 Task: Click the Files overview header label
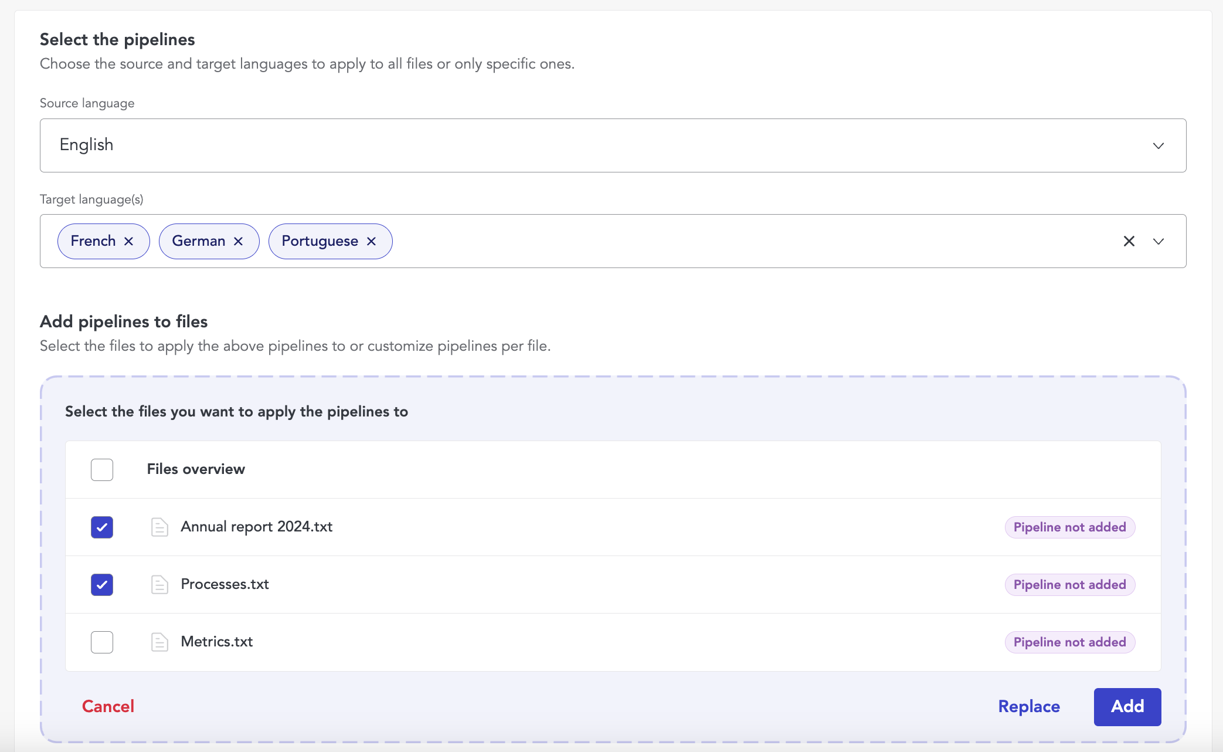point(196,469)
